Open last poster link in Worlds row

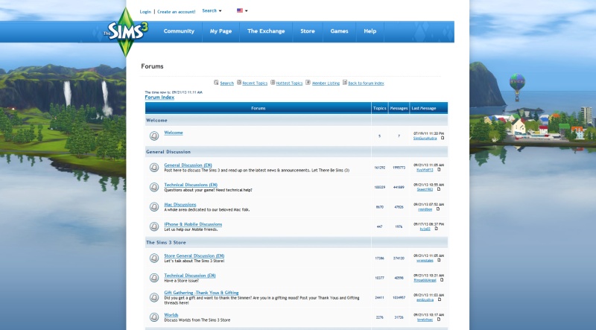pyautogui.click(x=425, y=320)
